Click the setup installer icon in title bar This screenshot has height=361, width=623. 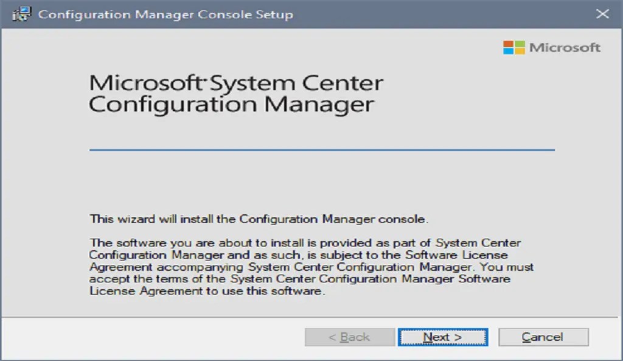[x=21, y=14]
